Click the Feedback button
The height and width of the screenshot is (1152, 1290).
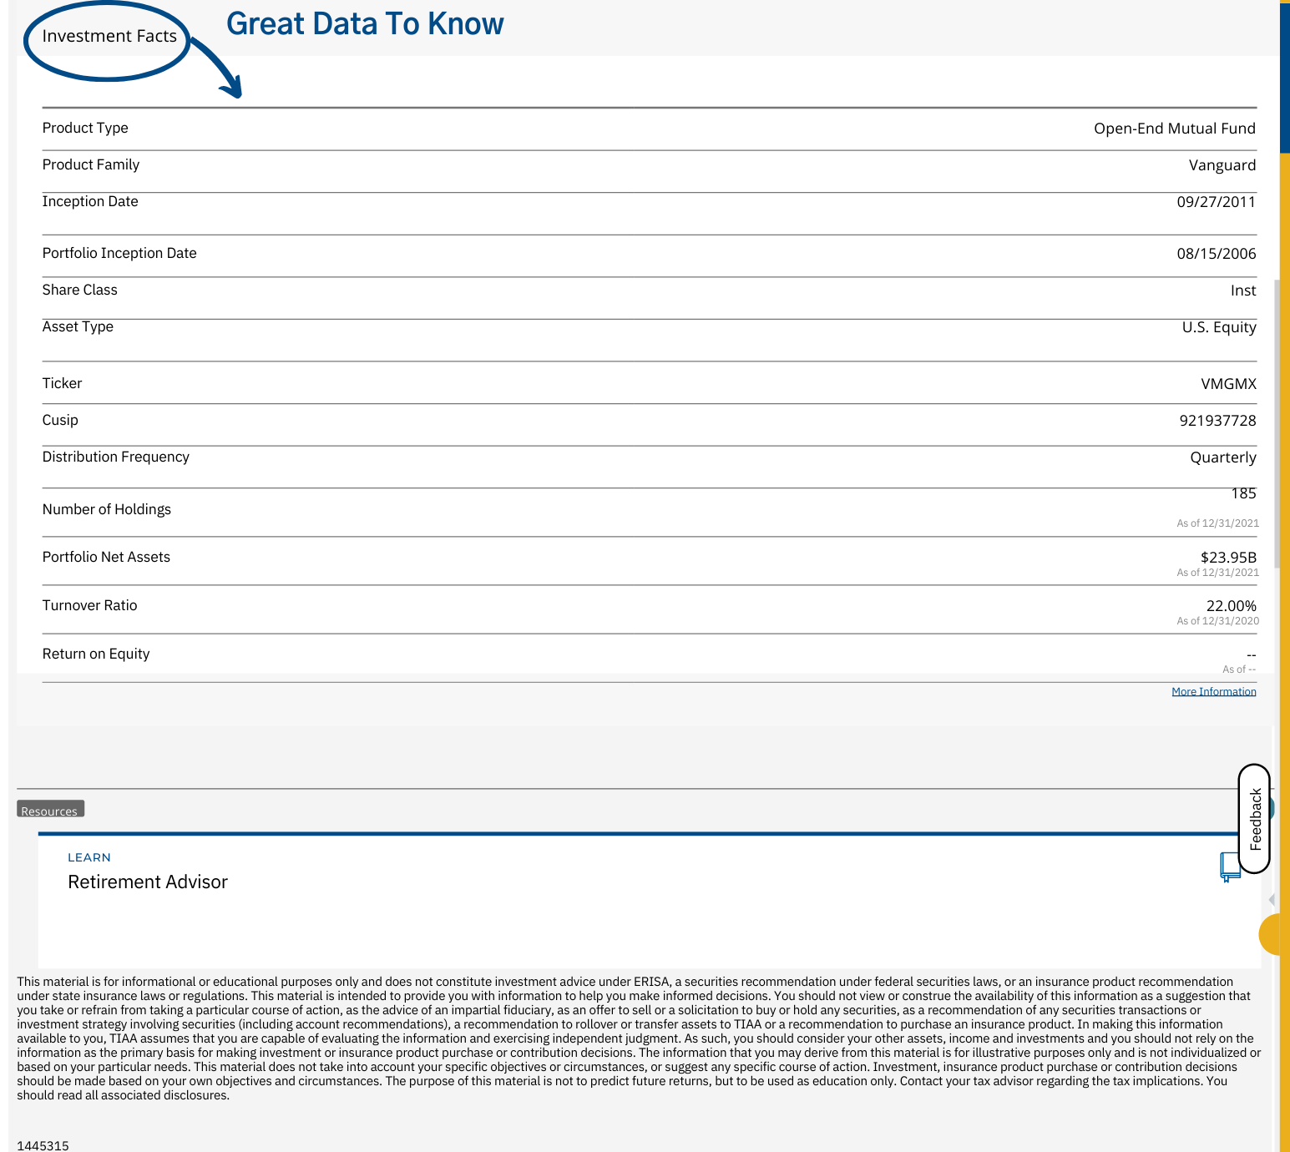click(1254, 819)
